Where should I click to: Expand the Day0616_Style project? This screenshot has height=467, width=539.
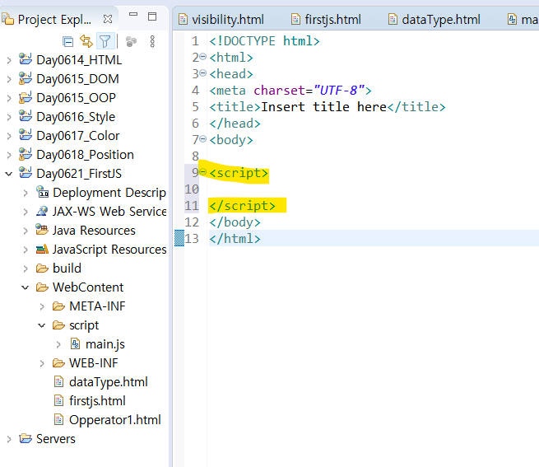tap(9, 117)
